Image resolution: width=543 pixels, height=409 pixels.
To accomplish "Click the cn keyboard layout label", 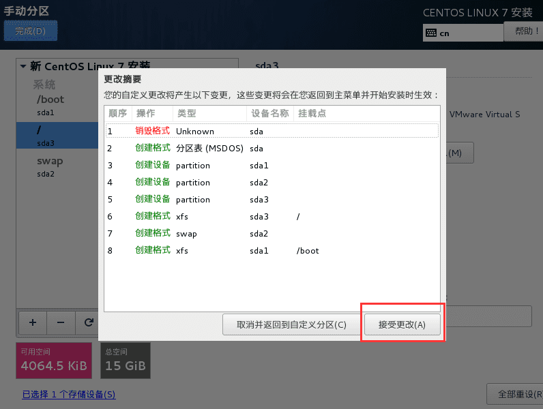I will point(444,33).
